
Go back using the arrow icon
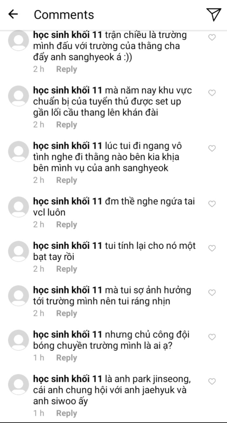(13, 14)
